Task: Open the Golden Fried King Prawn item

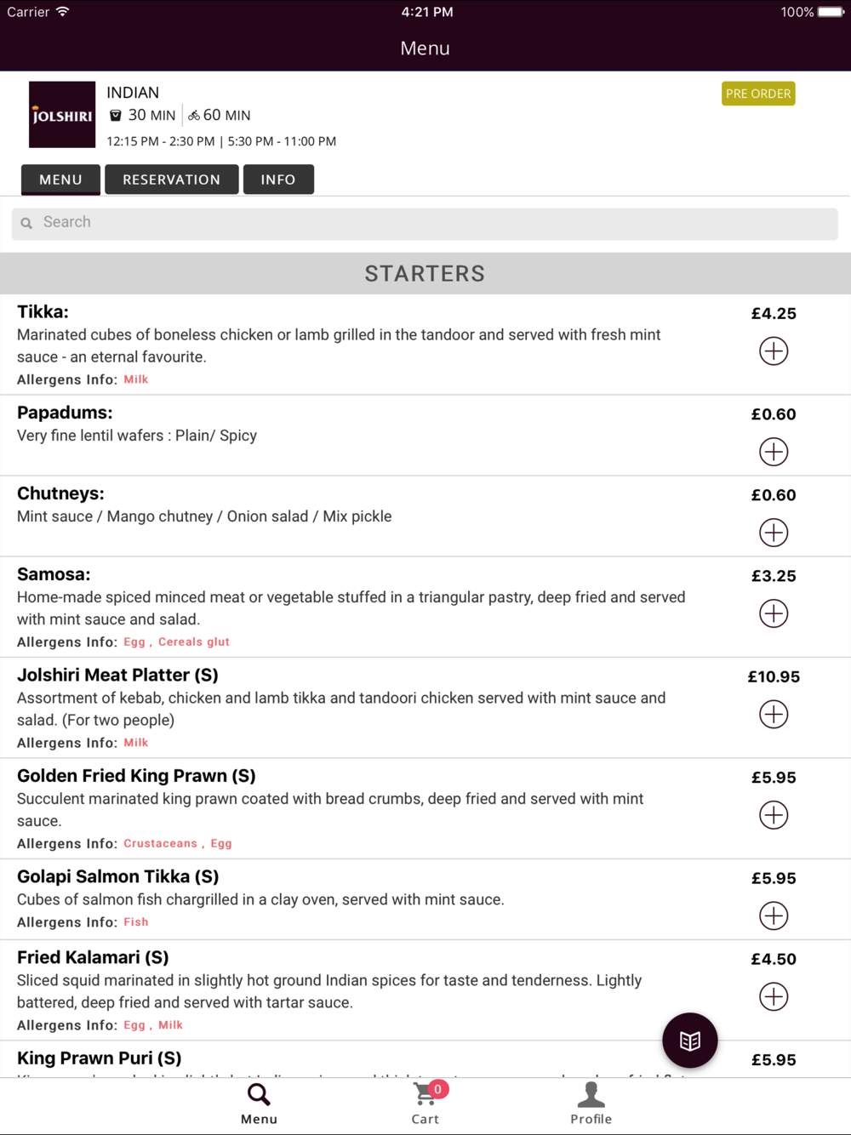Action: [136, 776]
